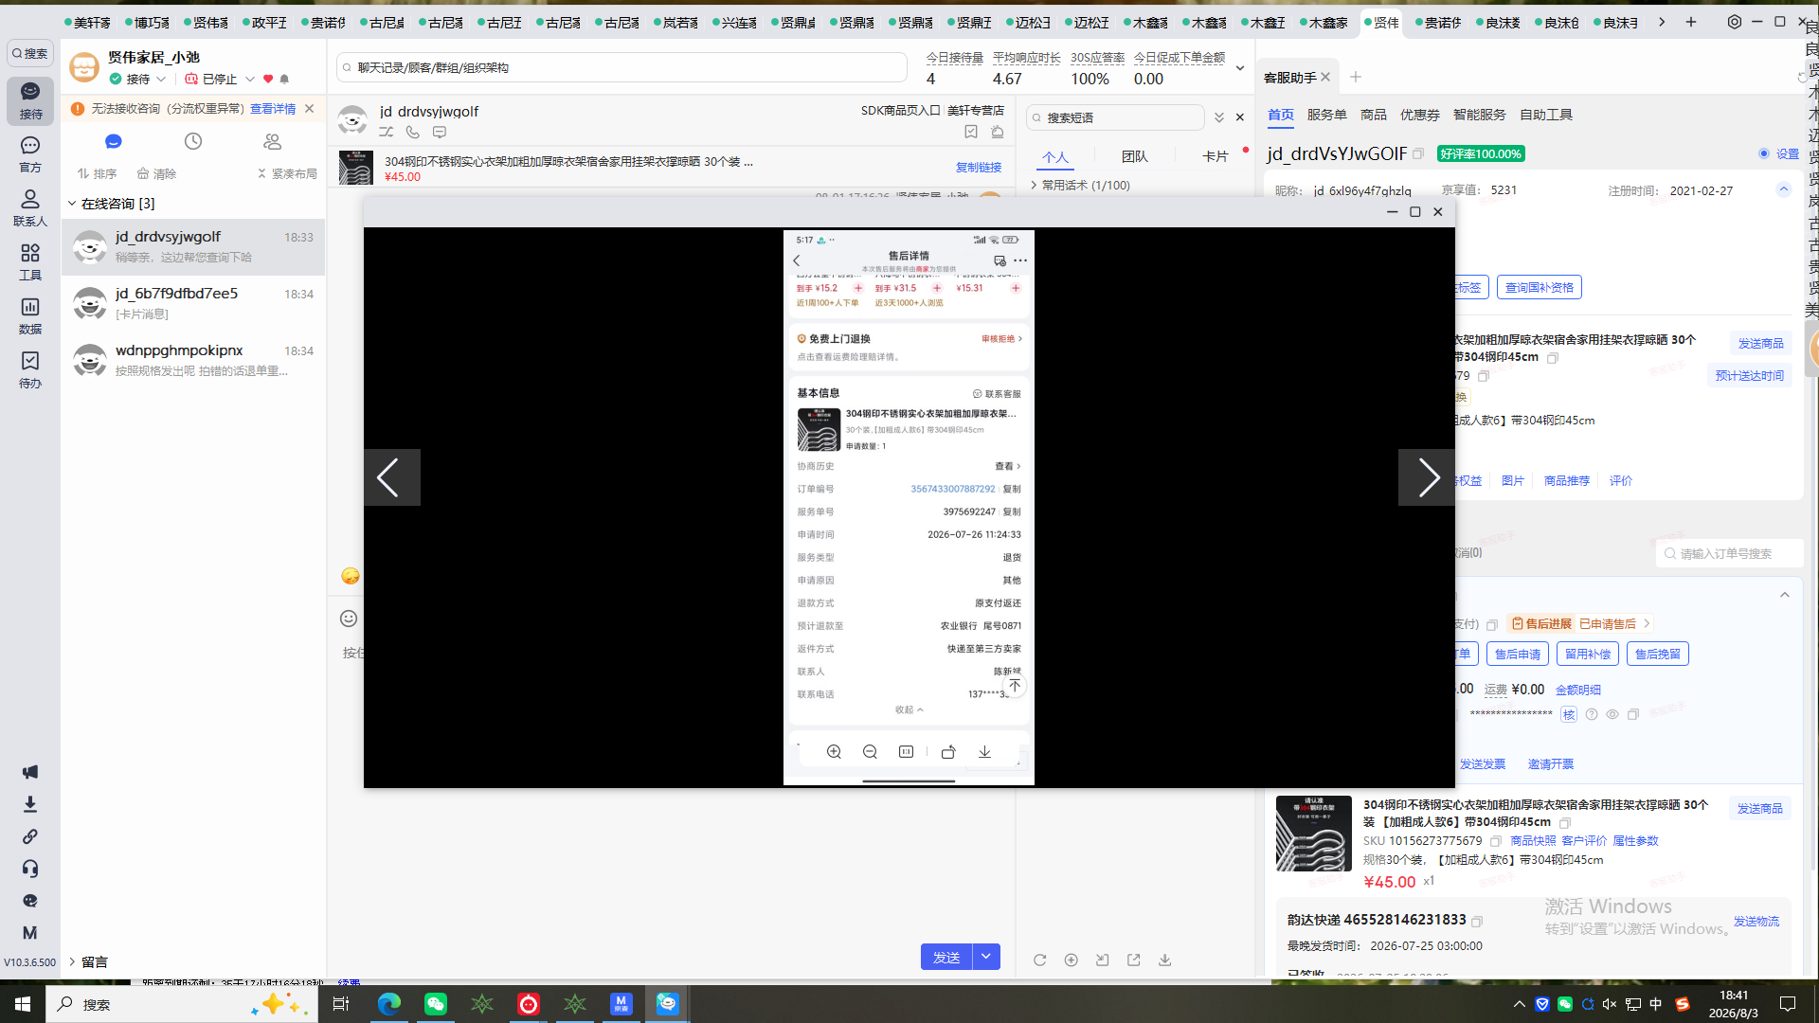The width and height of the screenshot is (1819, 1023).
Task: Open the 已停止 status dropdown
Action: point(250,80)
